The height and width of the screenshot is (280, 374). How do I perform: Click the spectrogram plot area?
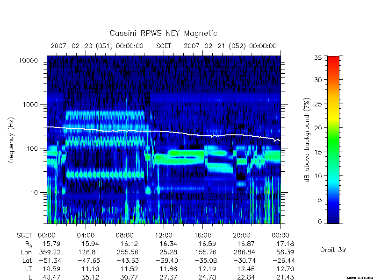pos(164,140)
